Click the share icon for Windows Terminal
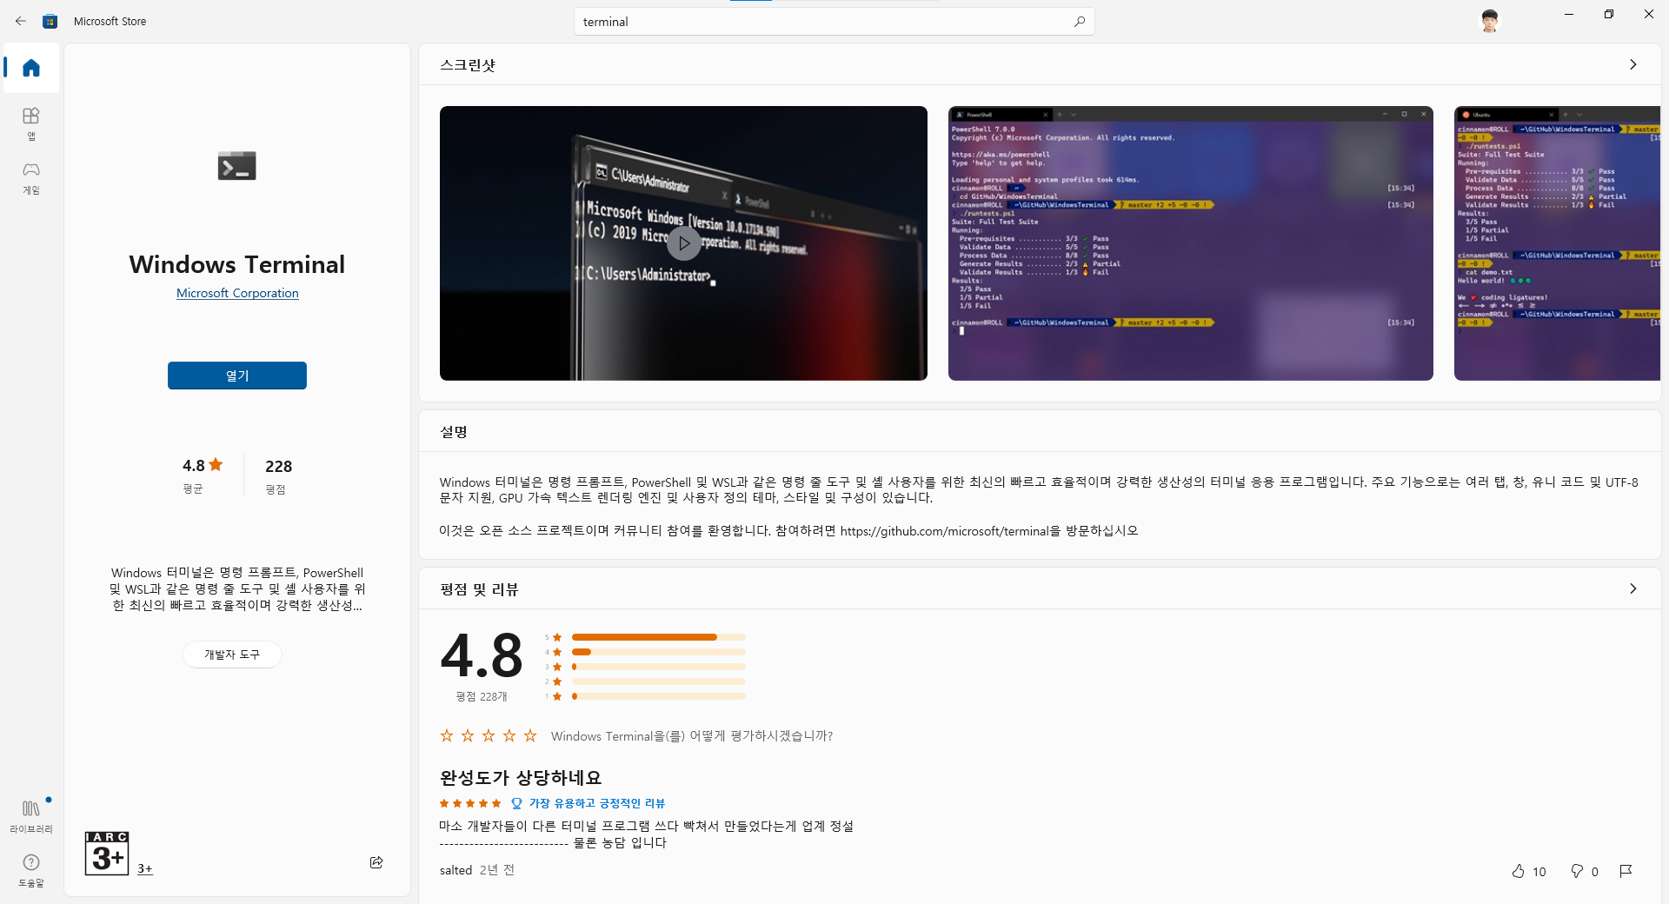 click(x=376, y=862)
